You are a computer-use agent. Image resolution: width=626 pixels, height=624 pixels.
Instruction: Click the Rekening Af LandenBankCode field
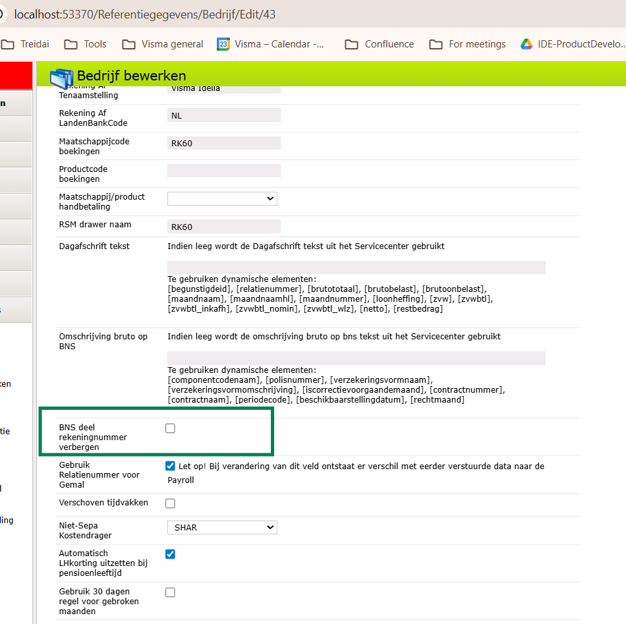pyautogui.click(x=224, y=115)
